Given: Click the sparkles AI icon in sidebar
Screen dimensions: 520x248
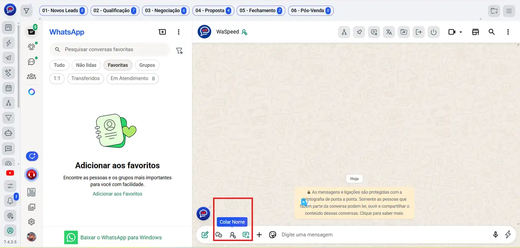Looking at the screenshot, I should click(8, 73).
